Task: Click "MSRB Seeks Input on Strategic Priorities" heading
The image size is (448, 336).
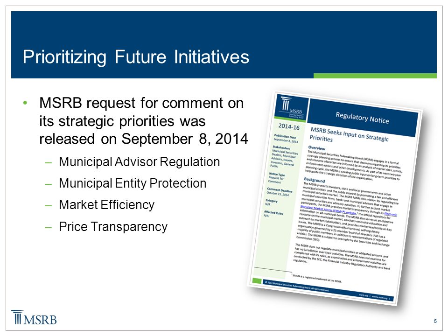Action: tap(349, 135)
